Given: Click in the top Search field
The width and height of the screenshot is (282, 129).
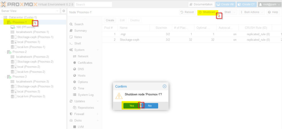Looking at the screenshot, I should [x=93, y=4].
